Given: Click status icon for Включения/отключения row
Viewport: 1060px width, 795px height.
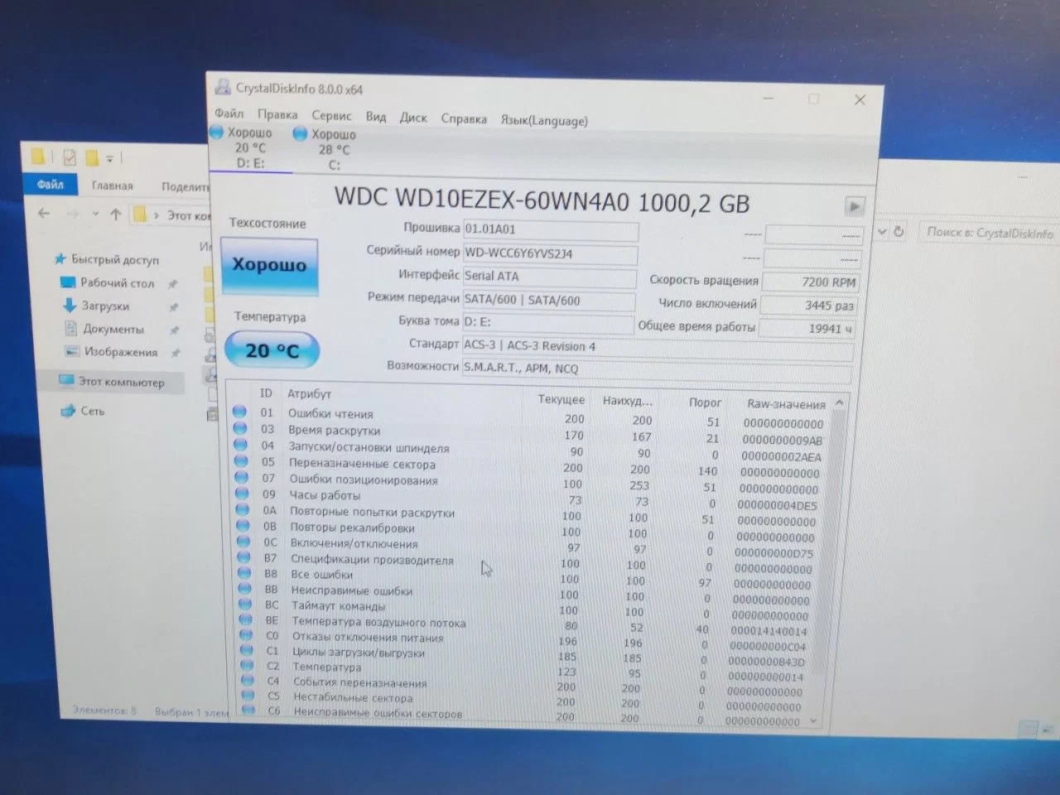Looking at the screenshot, I should point(243,541).
